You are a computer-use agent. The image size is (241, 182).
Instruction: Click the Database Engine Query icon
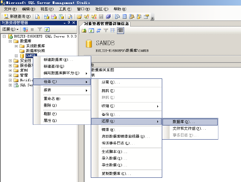pyautogui.click(x=37, y=17)
